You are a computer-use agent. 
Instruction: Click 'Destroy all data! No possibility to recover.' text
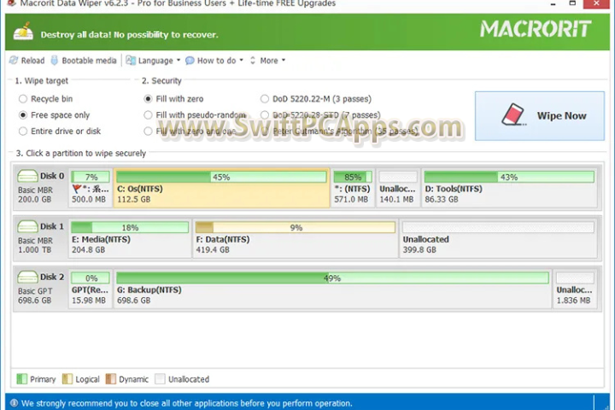(129, 35)
